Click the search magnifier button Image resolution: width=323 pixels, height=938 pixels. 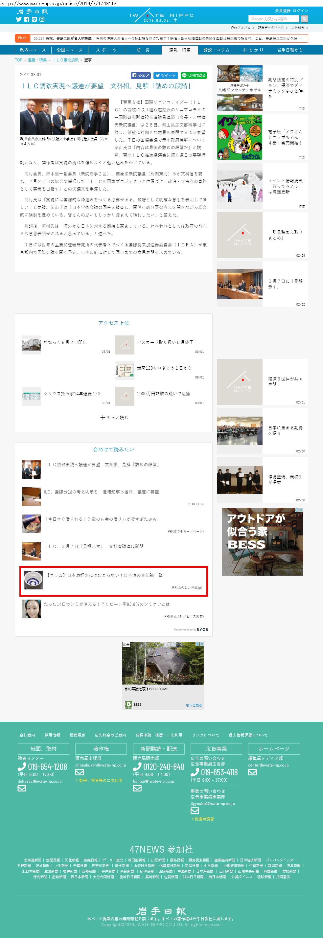[x=304, y=19]
